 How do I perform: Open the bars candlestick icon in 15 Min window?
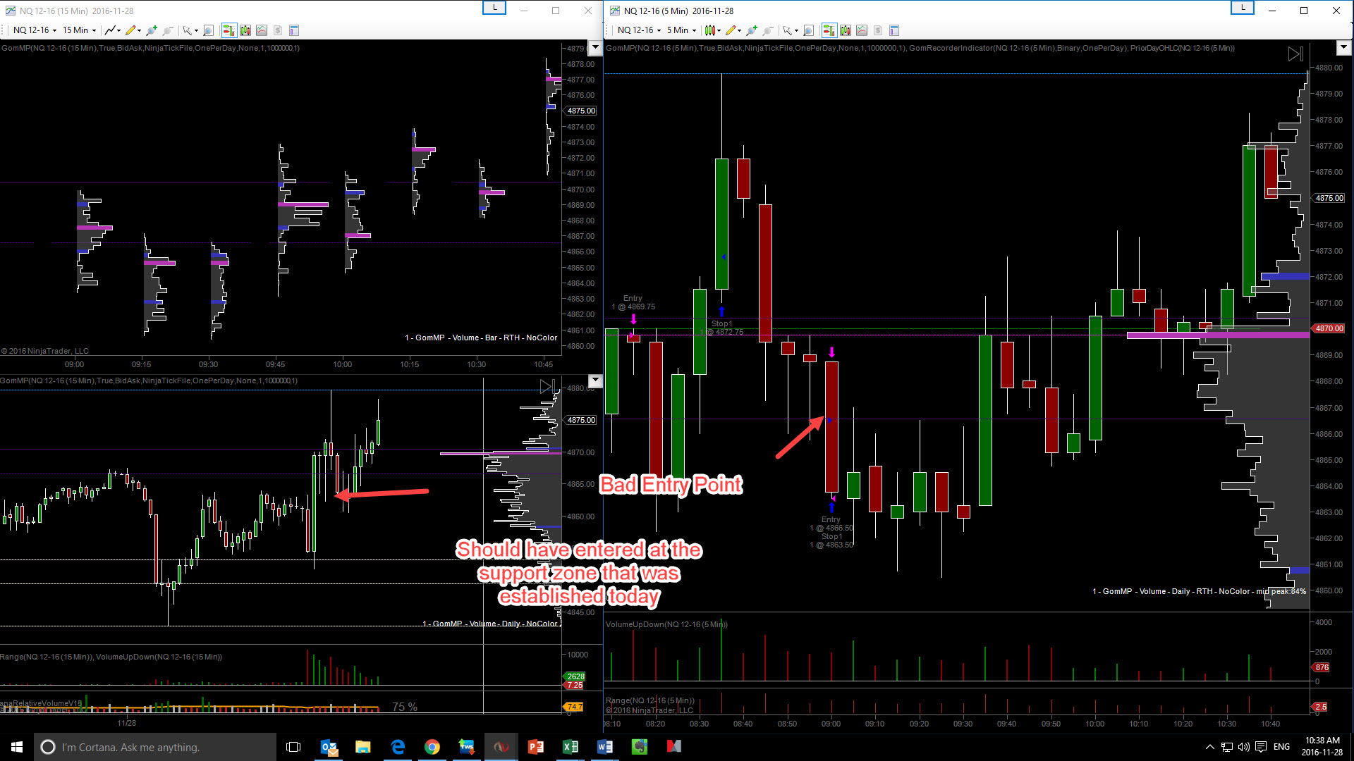(245, 30)
